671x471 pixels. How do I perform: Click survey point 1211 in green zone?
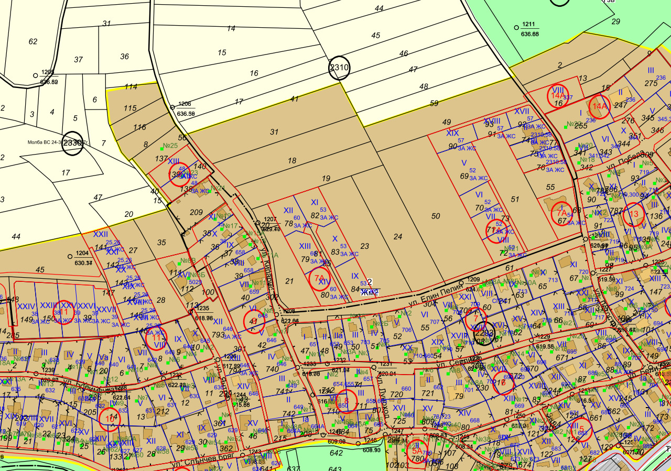click(x=516, y=26)
